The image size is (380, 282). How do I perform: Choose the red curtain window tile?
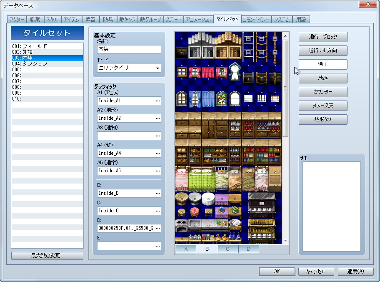click(x=195, y=72)
